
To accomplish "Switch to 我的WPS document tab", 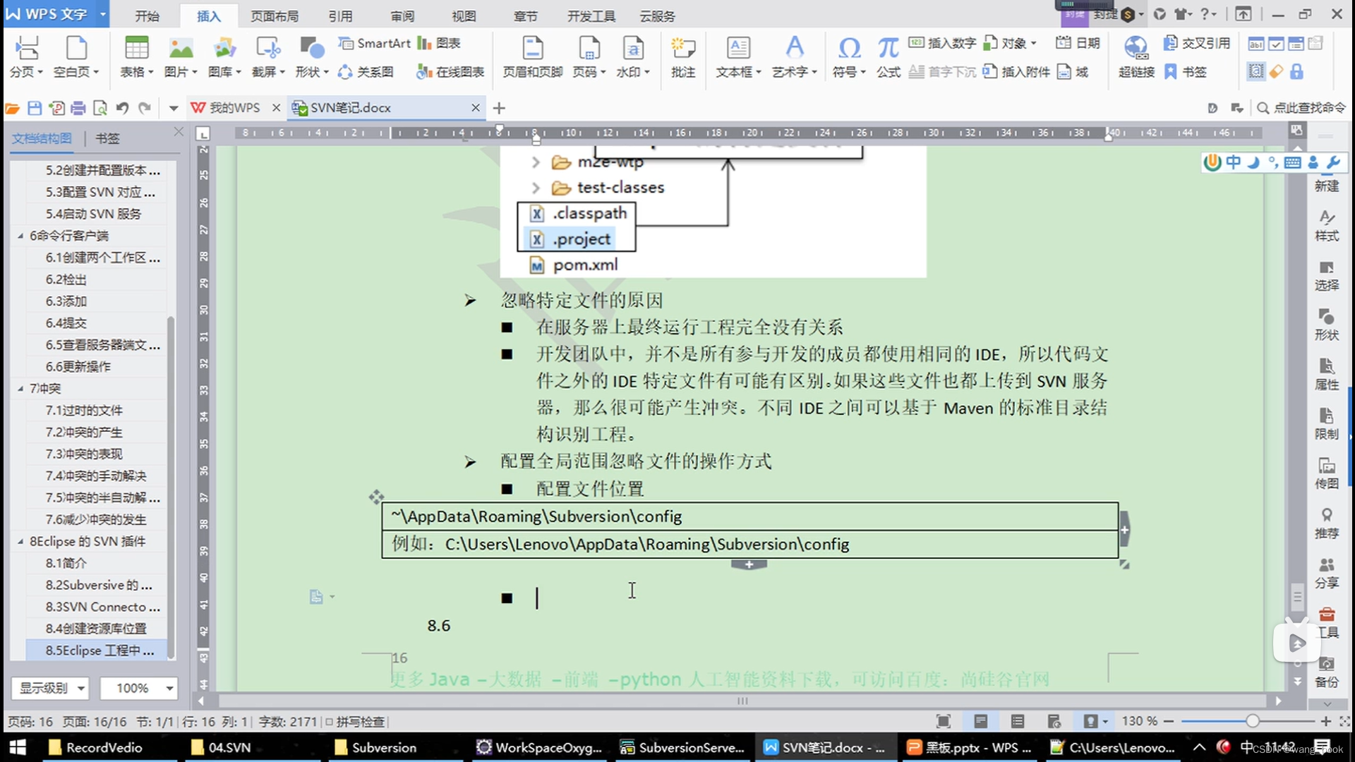I will tap(235, 108).
